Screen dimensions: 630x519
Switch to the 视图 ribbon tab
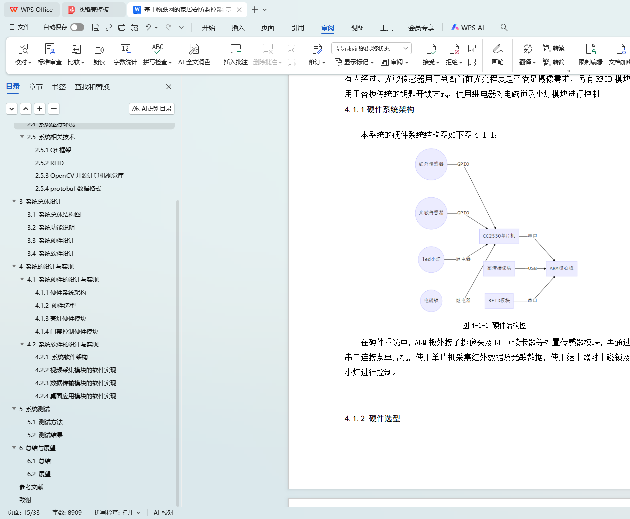357,28
